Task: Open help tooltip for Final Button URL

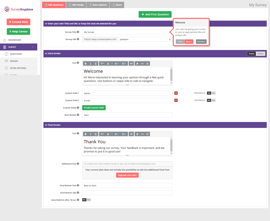Action: point(78,193)
